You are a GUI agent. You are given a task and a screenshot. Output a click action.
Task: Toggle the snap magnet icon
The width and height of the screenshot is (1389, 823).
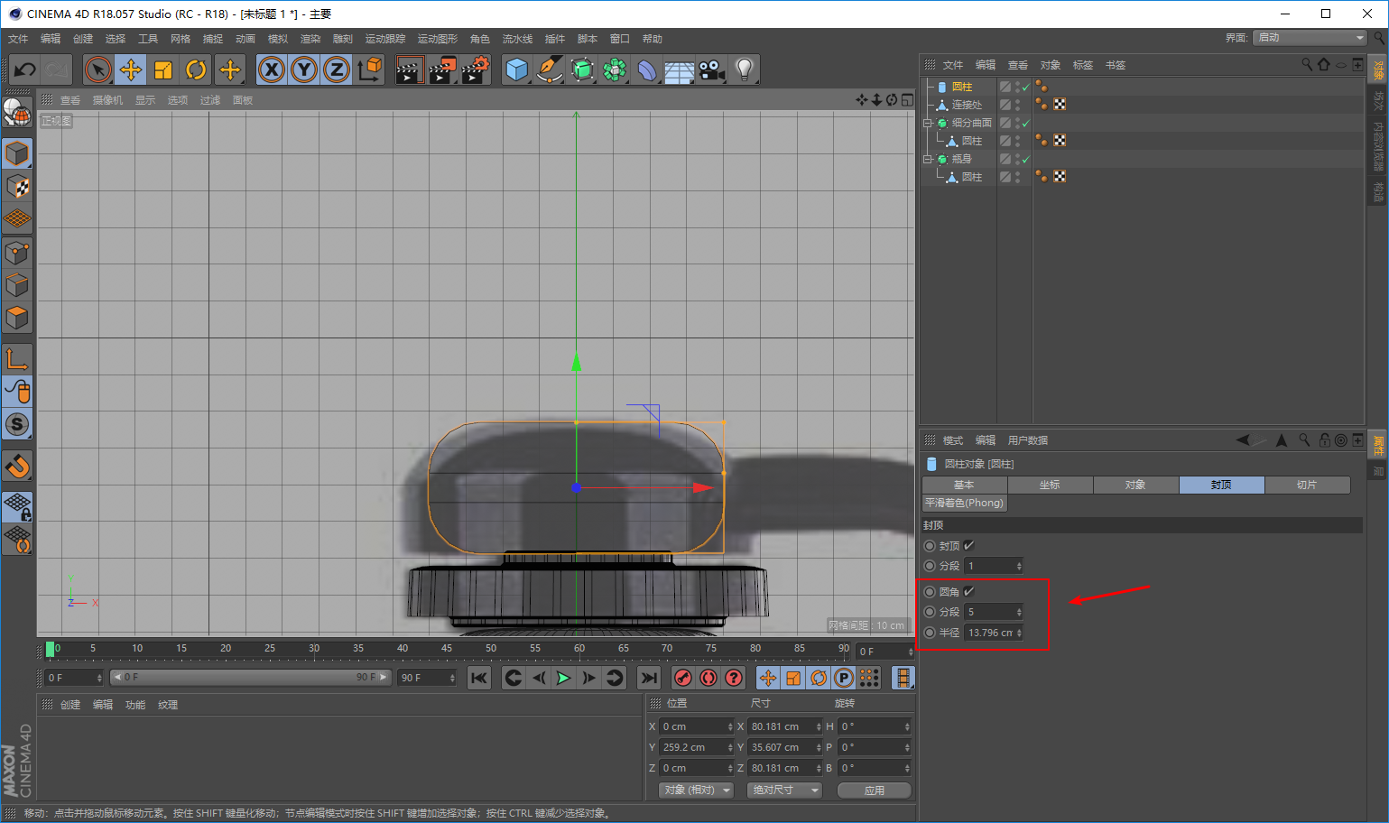(x=17, y=466)
